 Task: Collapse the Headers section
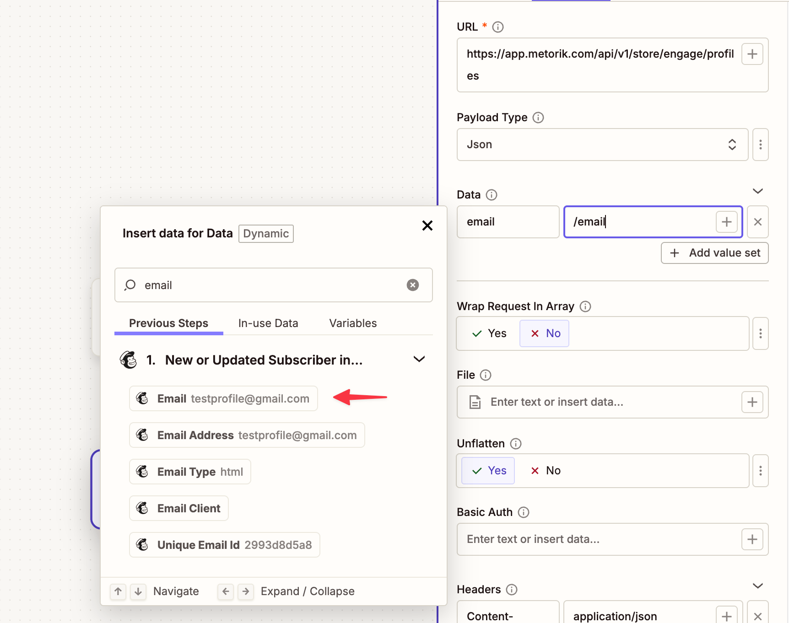point(758,586)
